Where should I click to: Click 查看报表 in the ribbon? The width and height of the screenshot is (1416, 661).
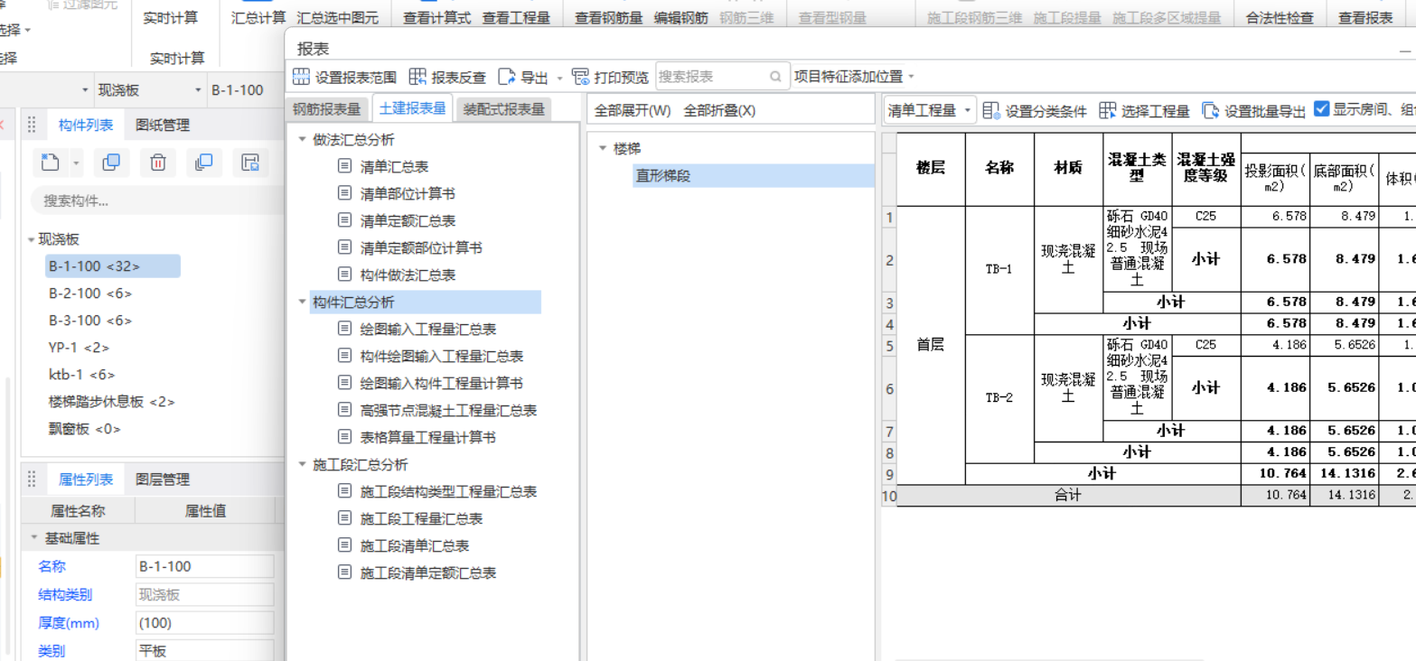click(x=1365, y=17)
